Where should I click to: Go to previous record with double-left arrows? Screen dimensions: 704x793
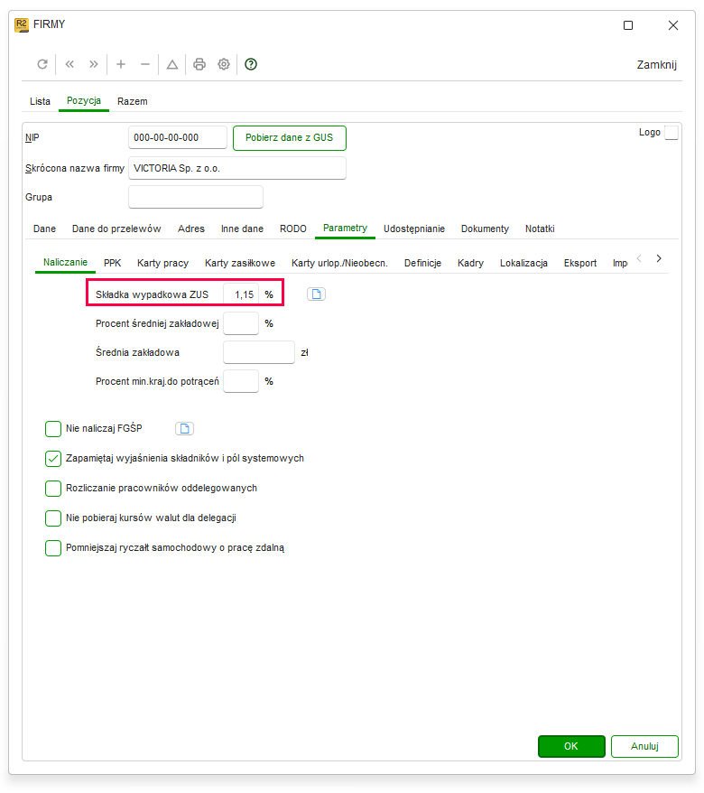(x=69, y=64)
